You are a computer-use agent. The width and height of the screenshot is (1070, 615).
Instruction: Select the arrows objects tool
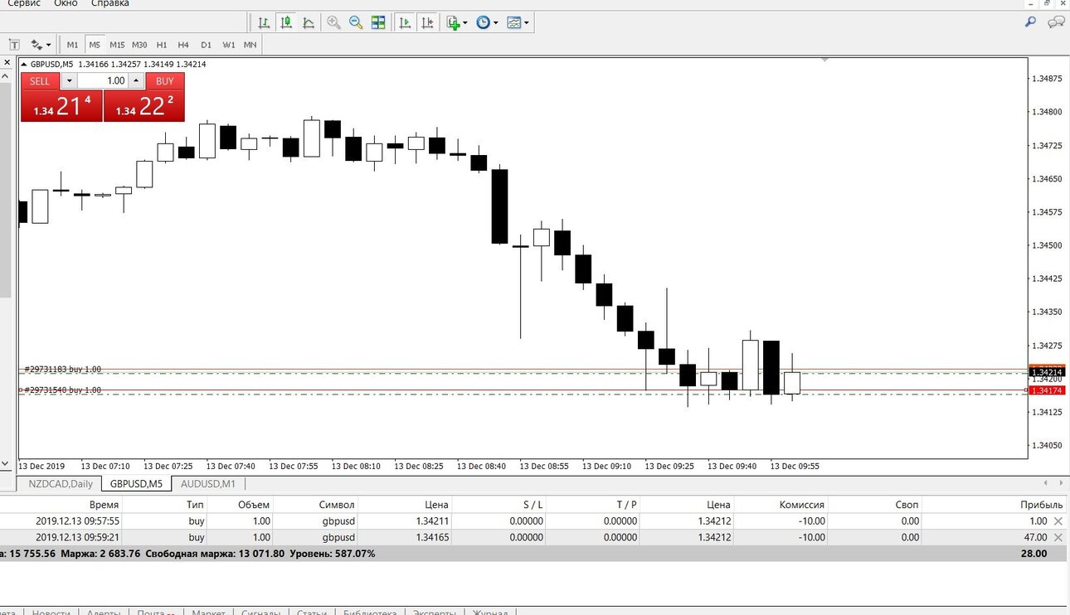click(36, 45)
